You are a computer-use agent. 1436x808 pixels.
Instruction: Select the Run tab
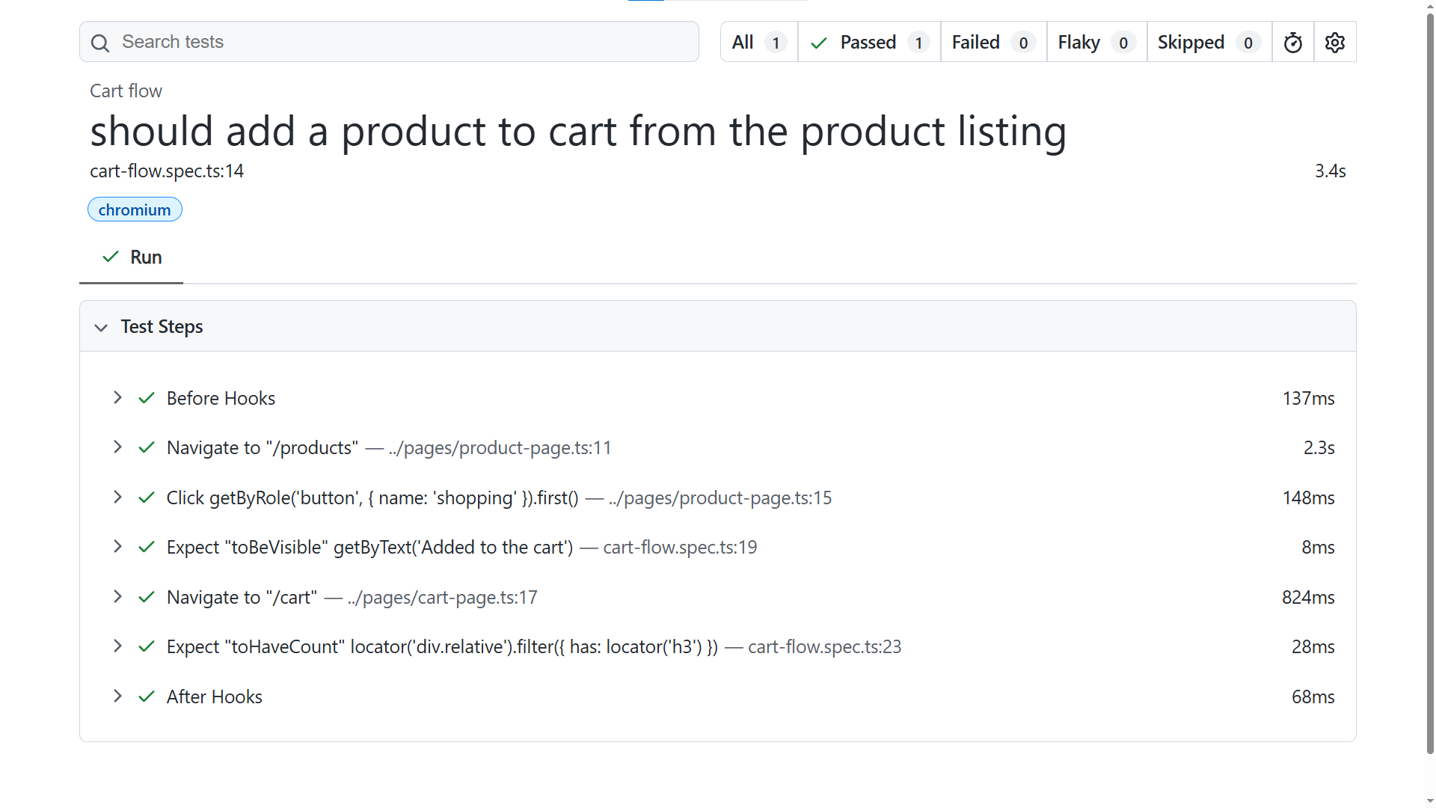click(132, 257)
